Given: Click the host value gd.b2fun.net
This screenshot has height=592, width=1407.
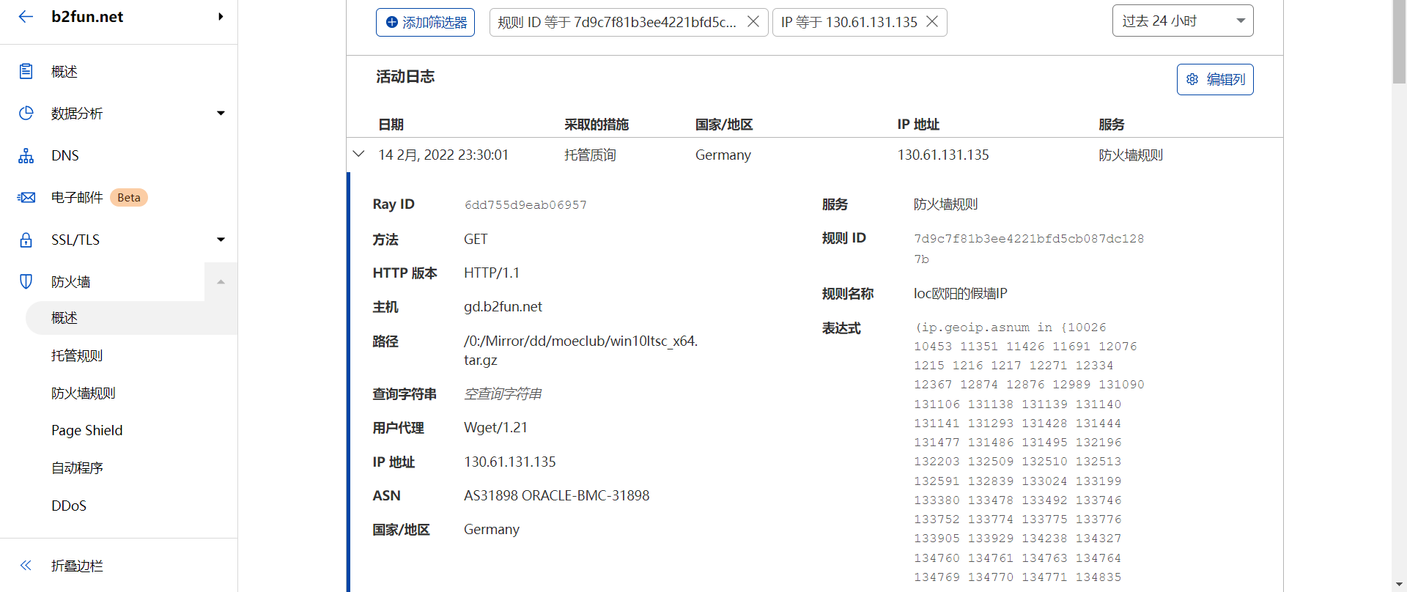Looking at the screenshot, I should 503,306.
